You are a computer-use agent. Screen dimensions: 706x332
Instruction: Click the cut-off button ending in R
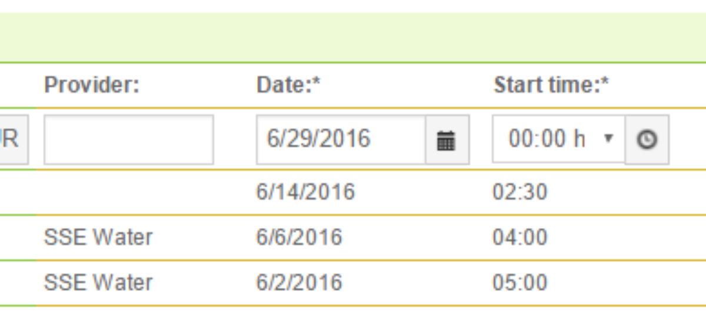coord(13,139)
